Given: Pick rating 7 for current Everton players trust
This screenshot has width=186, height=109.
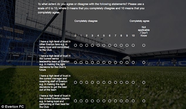Looking at the screenshot, I should point(115,101).
